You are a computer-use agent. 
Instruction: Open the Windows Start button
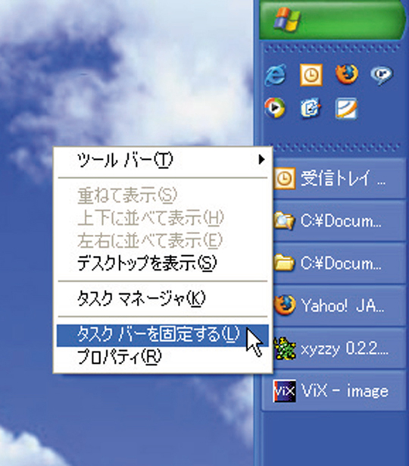pos(333,20)
